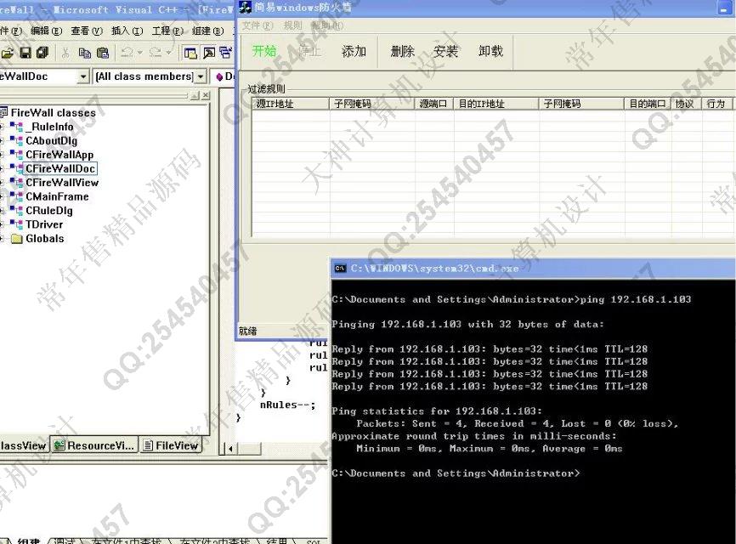Click the workspace pane dock toggle button
The width and height of the screenshot is (736, 544).
[x=195, y=96]
